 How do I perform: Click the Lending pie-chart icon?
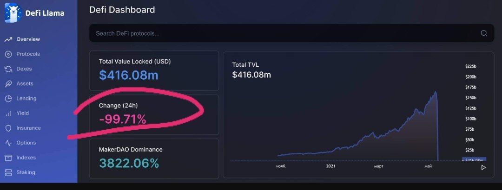tap(8, 99)
